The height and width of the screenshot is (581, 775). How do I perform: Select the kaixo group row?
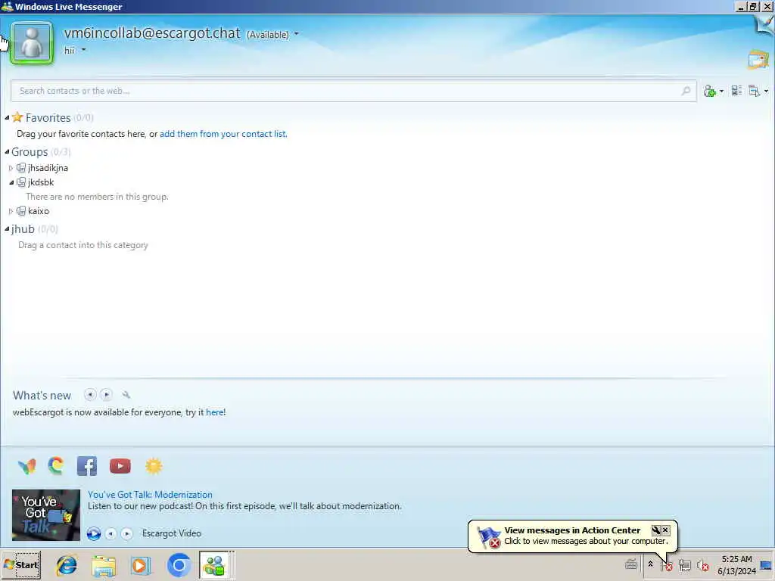point(38,211)
